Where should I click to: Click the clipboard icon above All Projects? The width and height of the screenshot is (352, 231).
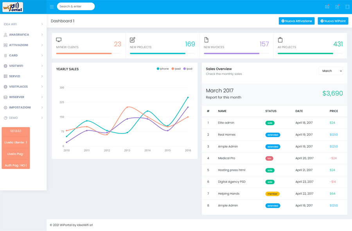pyautogui.click(x=280, y=40)
